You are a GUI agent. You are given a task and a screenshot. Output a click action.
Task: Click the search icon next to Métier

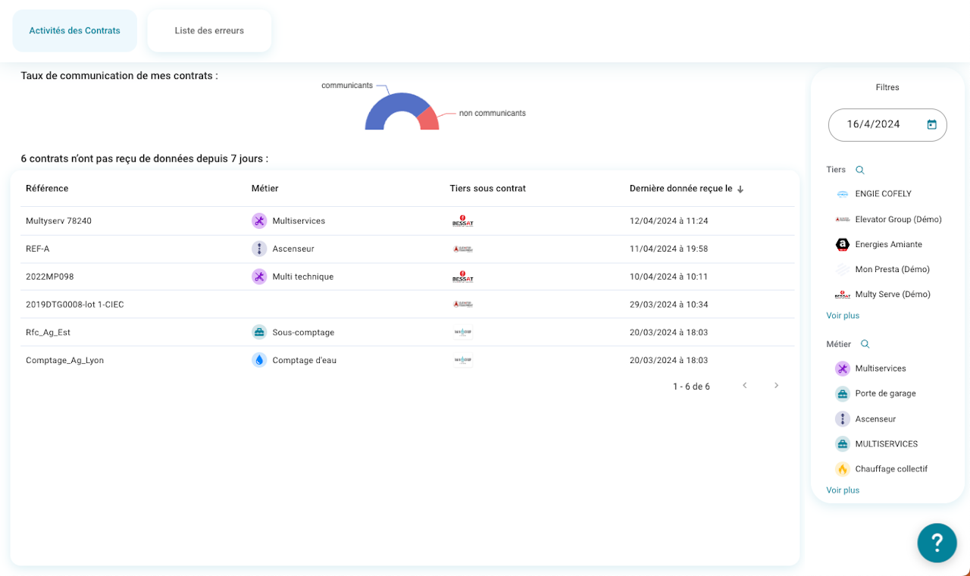(865, 344)
